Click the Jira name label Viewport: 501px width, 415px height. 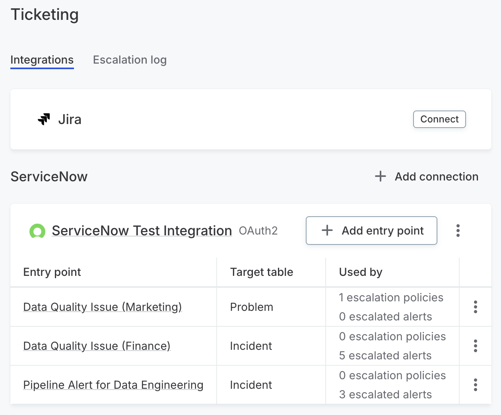[70, 119]
